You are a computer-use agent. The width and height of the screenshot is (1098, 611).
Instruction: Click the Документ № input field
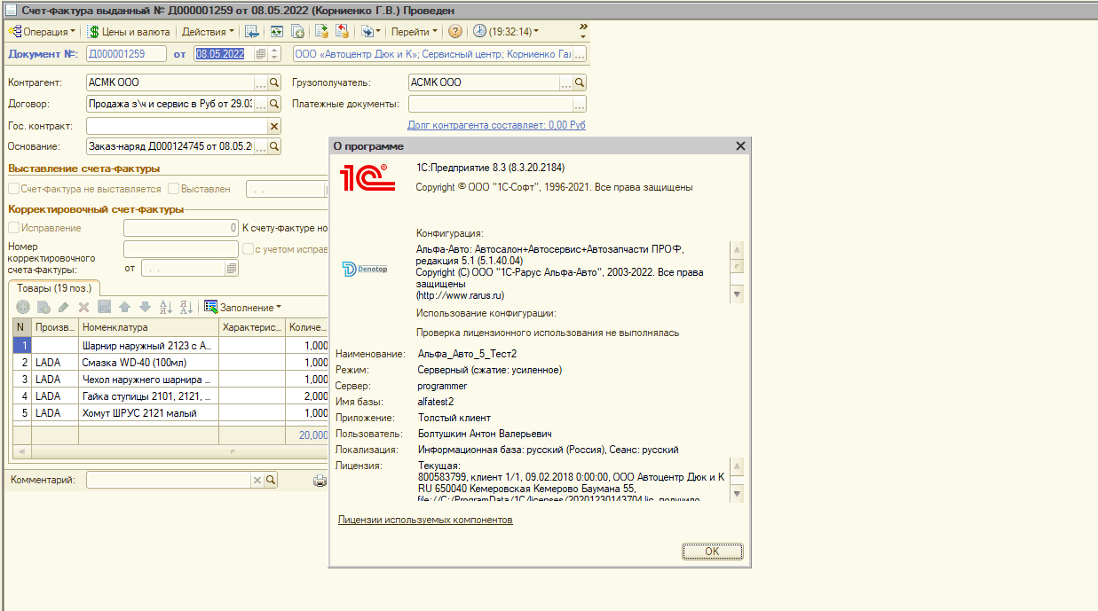[126, 54]
